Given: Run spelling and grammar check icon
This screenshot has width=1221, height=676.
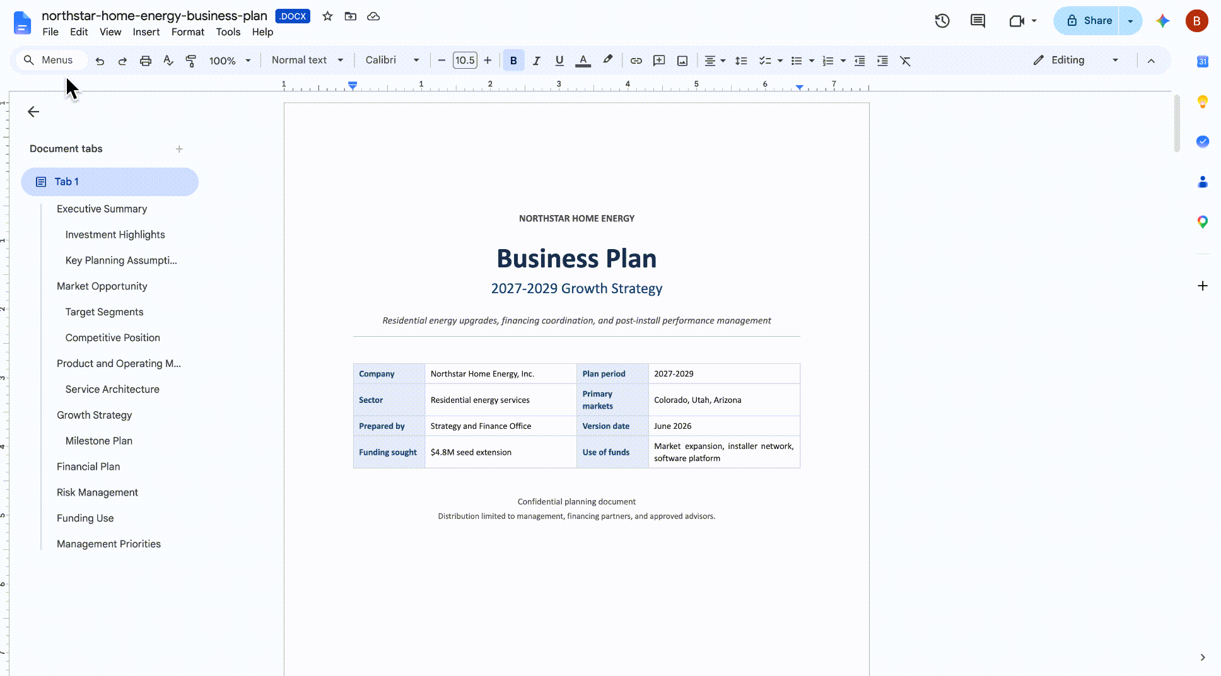Looking at the screenshot, I should [x=168, y=61].
